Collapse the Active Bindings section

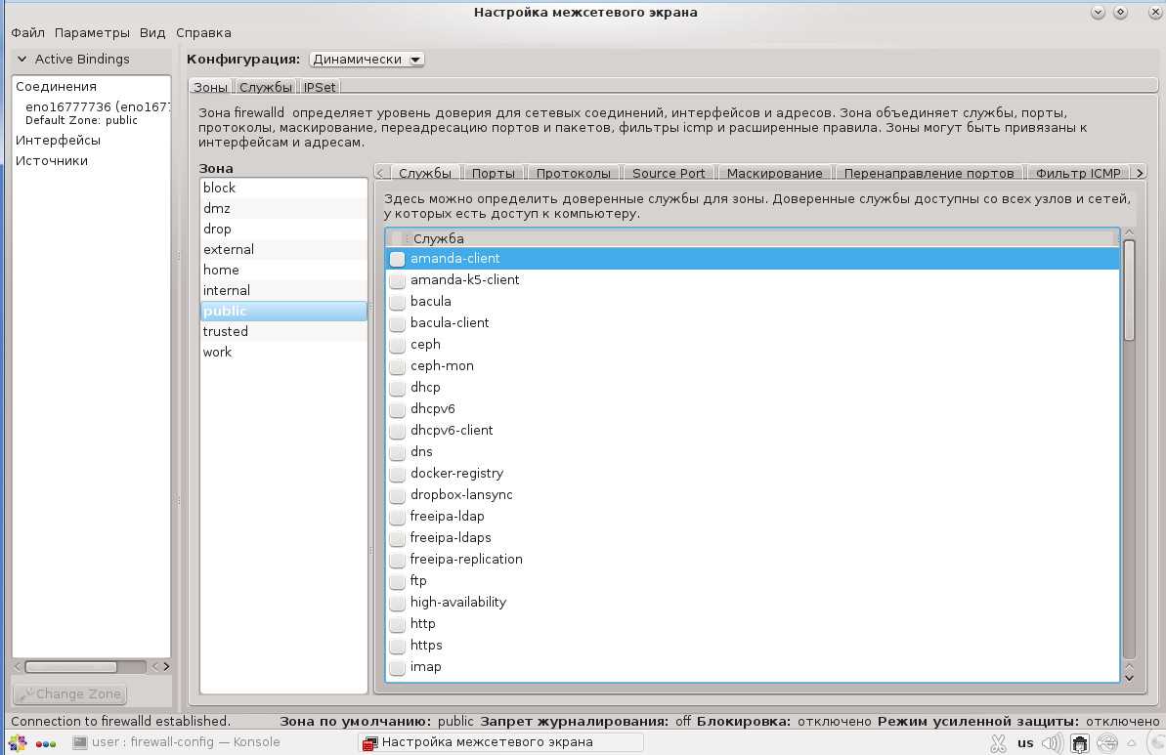[23, 60]
